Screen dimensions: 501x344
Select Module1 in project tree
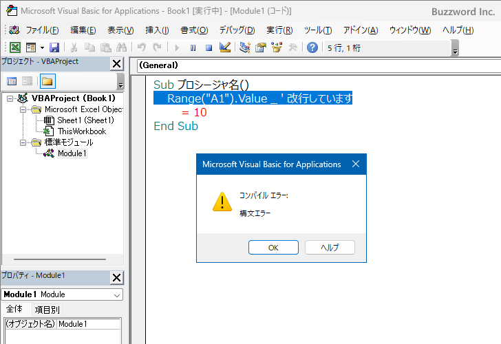tap(72, 153)
